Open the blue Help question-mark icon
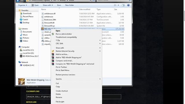Viewport: 185px width, 104px height. [128, 5]
